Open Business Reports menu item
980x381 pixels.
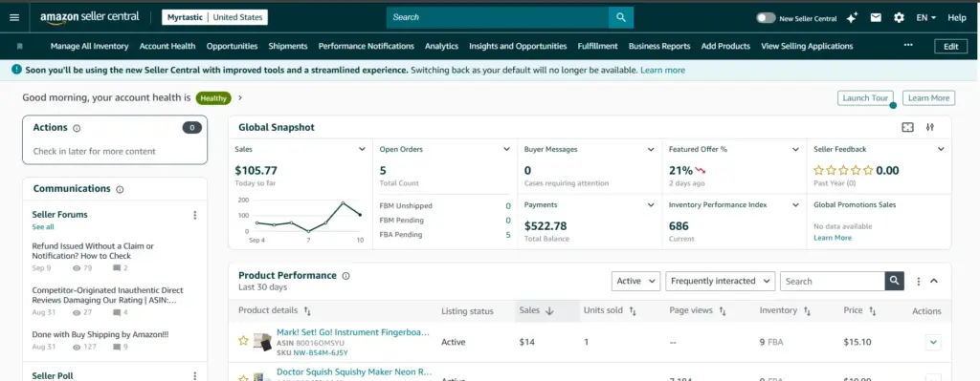[659, 46]
